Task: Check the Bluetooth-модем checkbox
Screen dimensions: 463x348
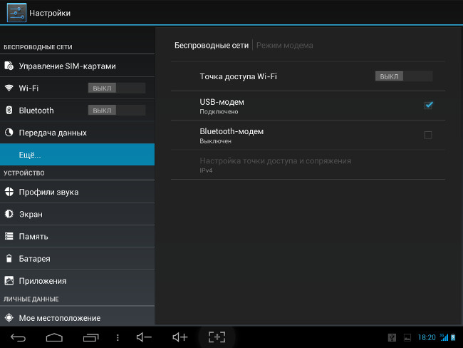Action: (428, 135)
